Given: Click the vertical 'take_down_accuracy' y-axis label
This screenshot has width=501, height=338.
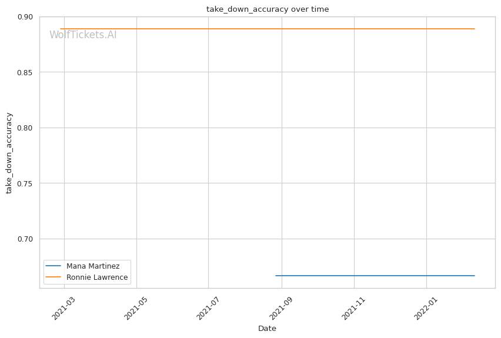Looking at the screenshot, I should coord(9,152).
